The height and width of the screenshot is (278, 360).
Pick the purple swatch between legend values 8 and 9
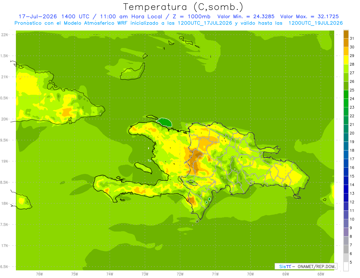click(x=346, y=232)
